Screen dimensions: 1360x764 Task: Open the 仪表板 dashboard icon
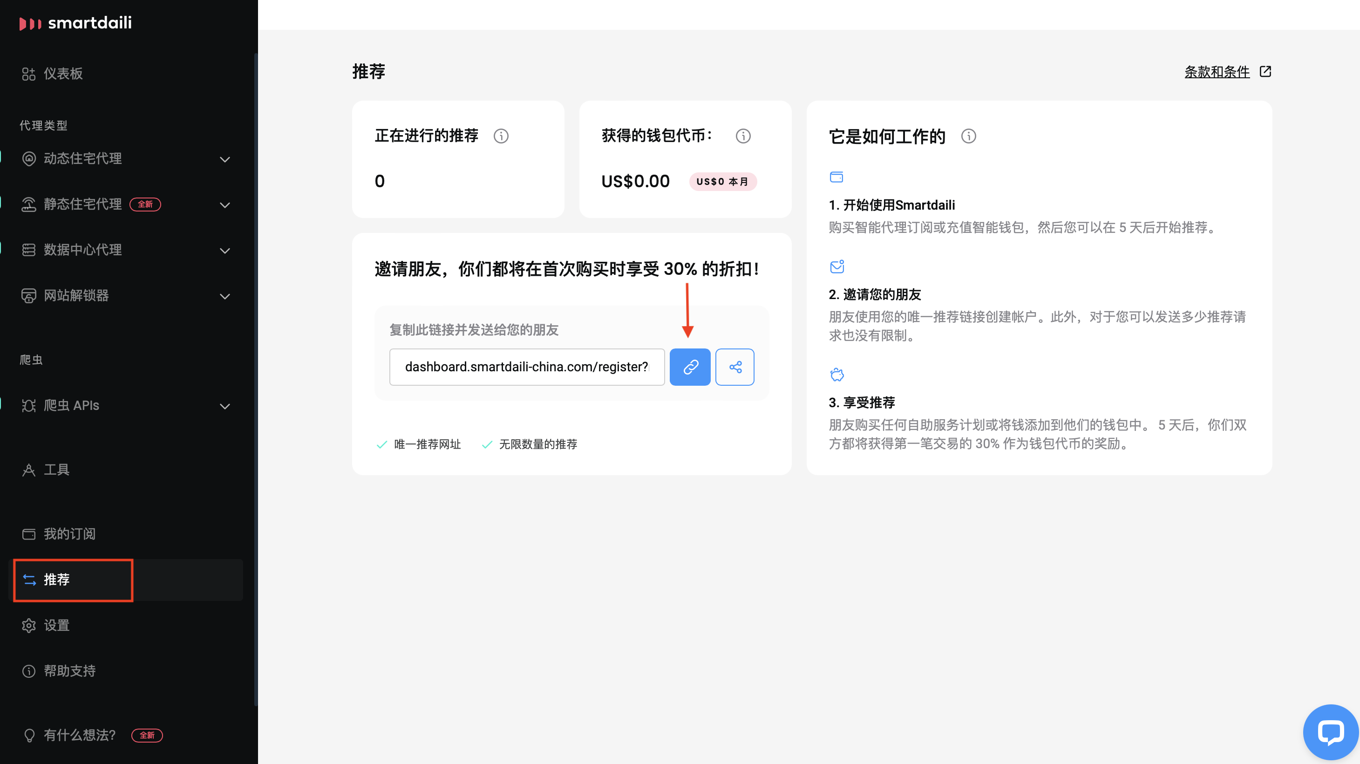click(x=28, y=74)
